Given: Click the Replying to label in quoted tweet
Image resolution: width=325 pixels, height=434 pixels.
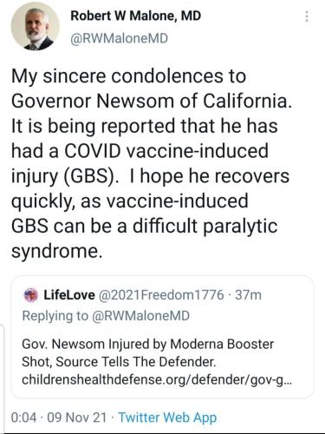Looking at the screenshot, I should tap(55, 316).
